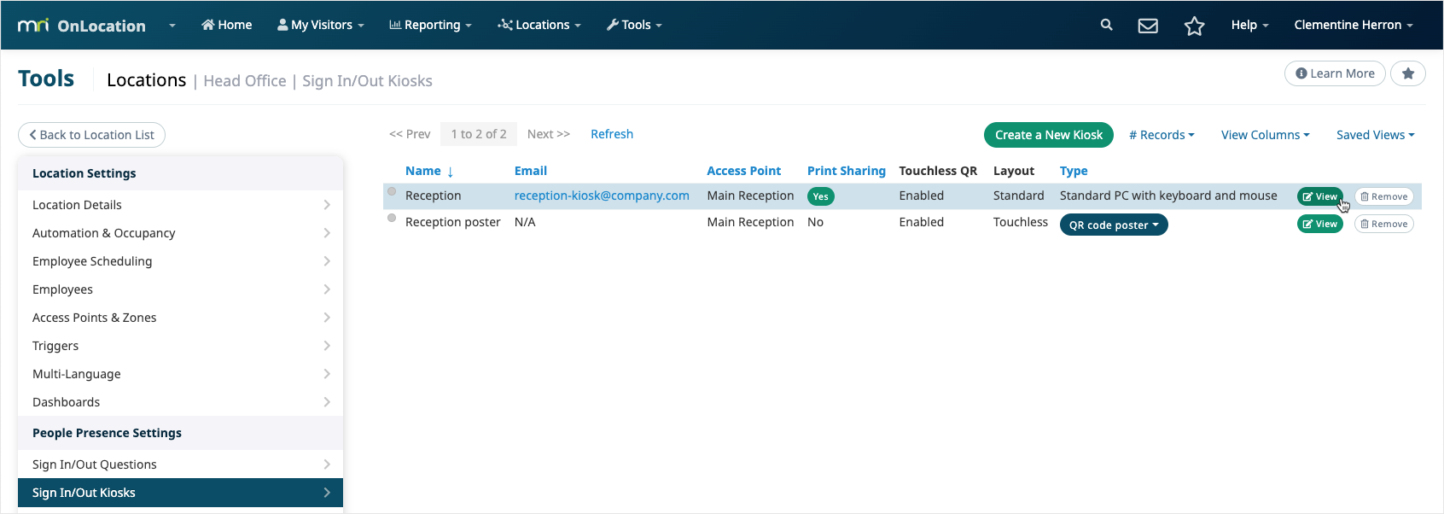Click the Reception poster name cell
This screenshot has height=514, width=1444.
click(453, 222)
